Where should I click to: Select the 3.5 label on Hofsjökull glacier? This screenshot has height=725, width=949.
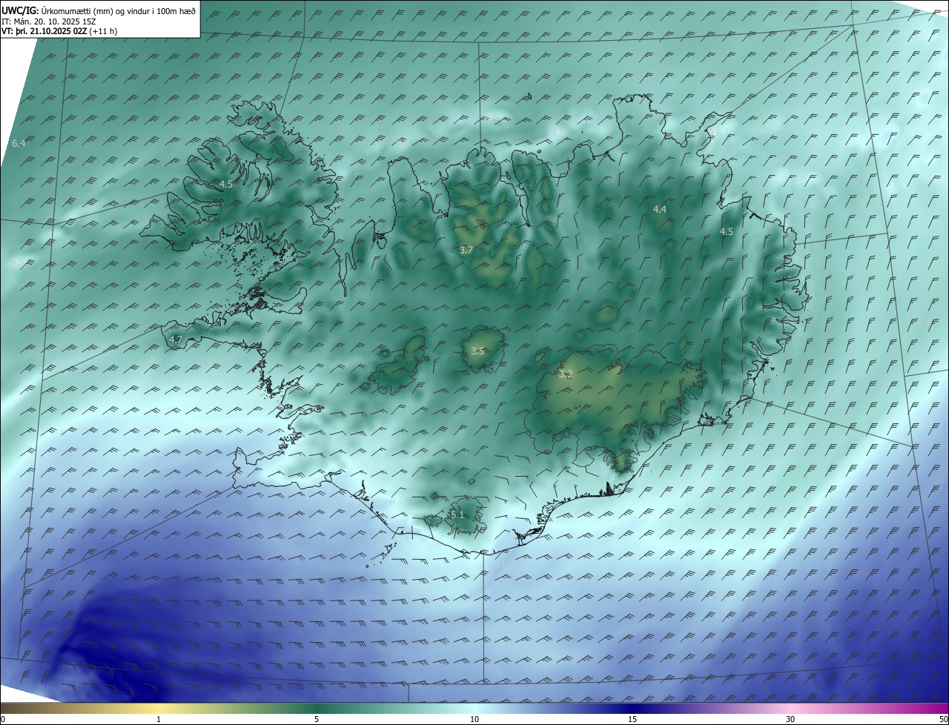click(x=477, y=351)
